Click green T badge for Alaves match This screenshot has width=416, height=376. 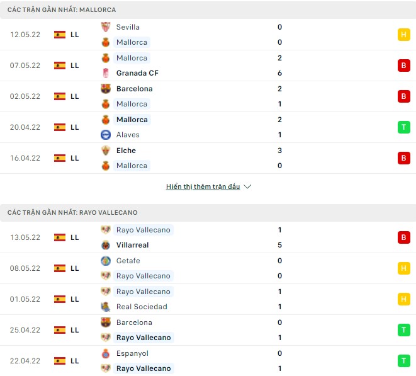403,127
